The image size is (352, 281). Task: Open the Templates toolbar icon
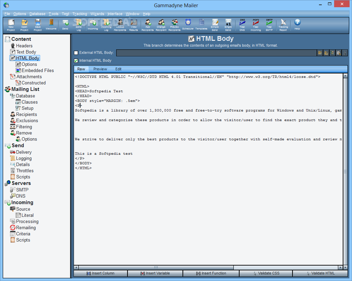pyautogui.click(x=201, y=24)
